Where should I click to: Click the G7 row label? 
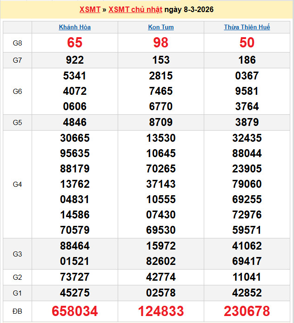tap(17, 60)
